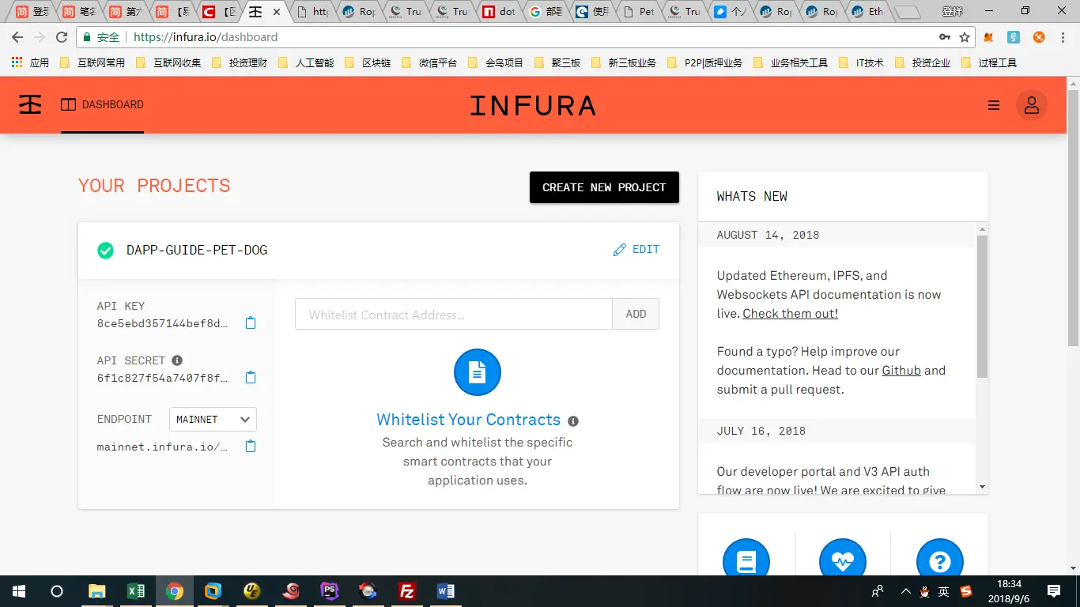Open Excel from the taskbar
Viewport: 1080px width, 607px height.
[136, 591]
